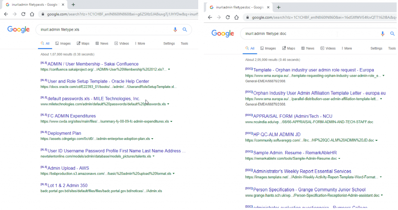Open Sample Admin. Resume - RemarkAbleHR result
The width and height of the screenshot is (398, 210).
point(295,153)
